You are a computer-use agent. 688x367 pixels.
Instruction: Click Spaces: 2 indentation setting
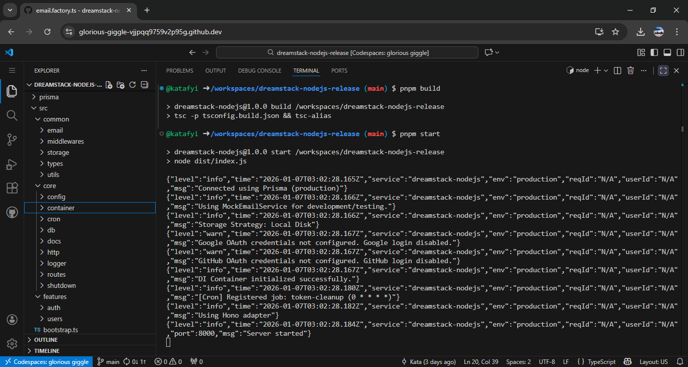click(x=519, y=361)
